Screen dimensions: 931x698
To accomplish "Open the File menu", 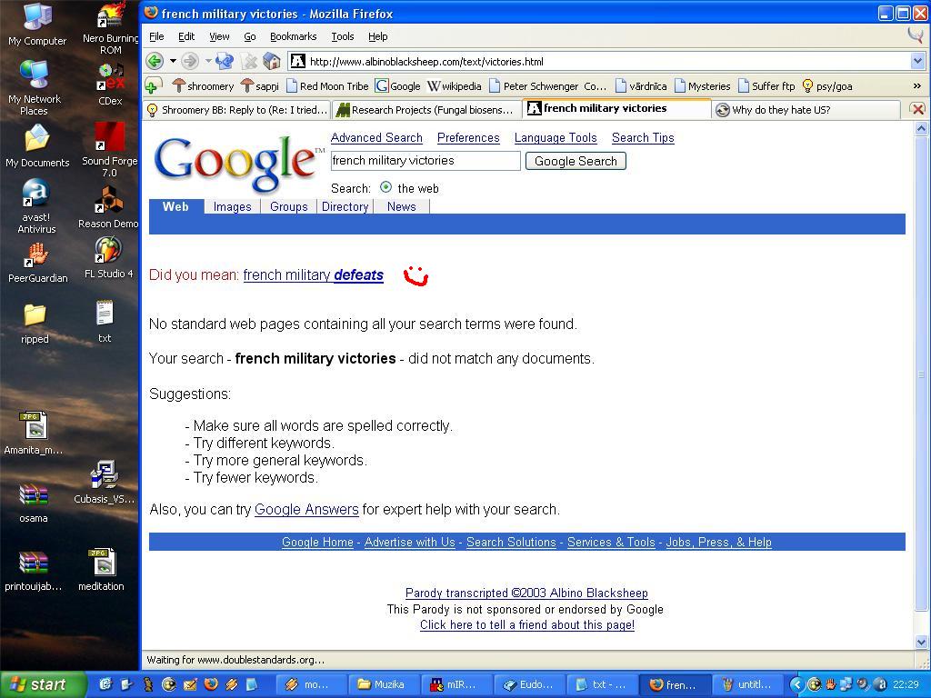I will coord(156,36).
